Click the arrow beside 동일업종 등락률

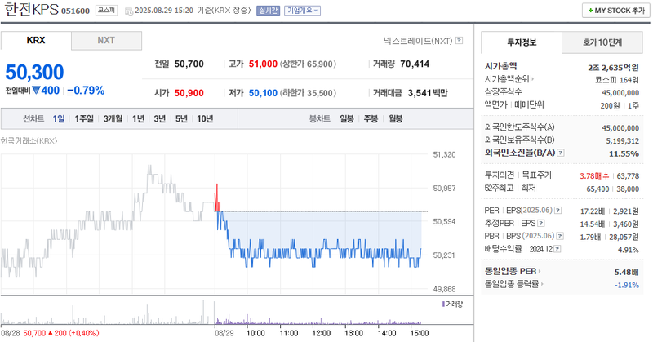tap(542, 285)
